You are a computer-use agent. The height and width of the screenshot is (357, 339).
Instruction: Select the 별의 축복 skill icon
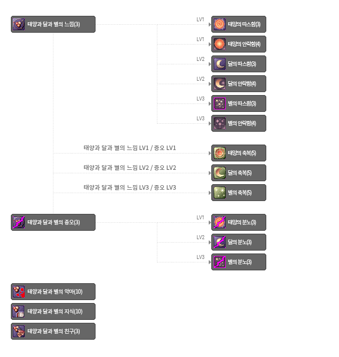[219, 193]
